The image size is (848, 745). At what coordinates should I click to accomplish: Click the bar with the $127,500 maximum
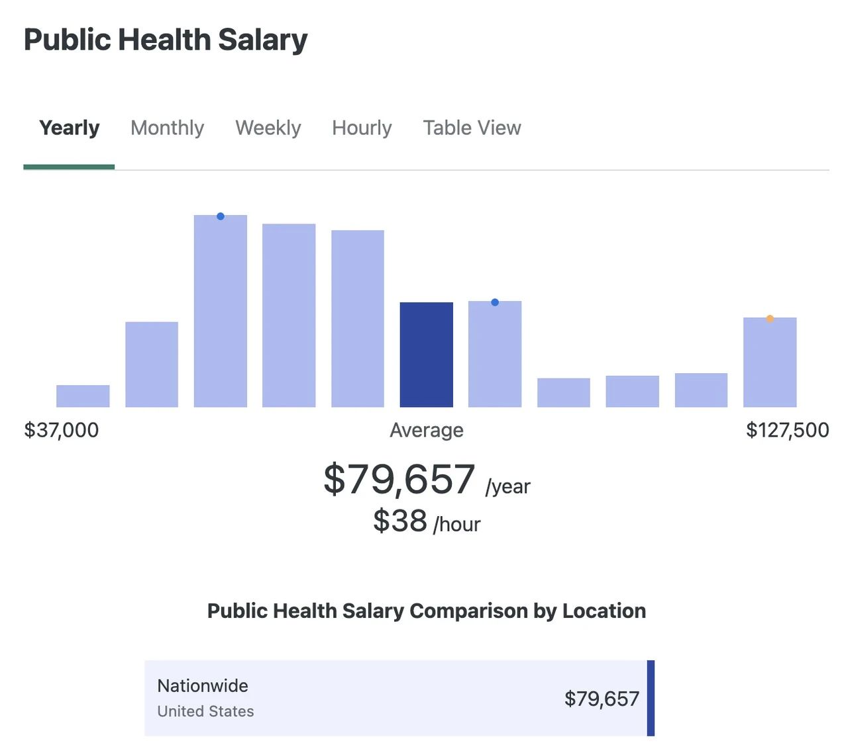[770, 363]
